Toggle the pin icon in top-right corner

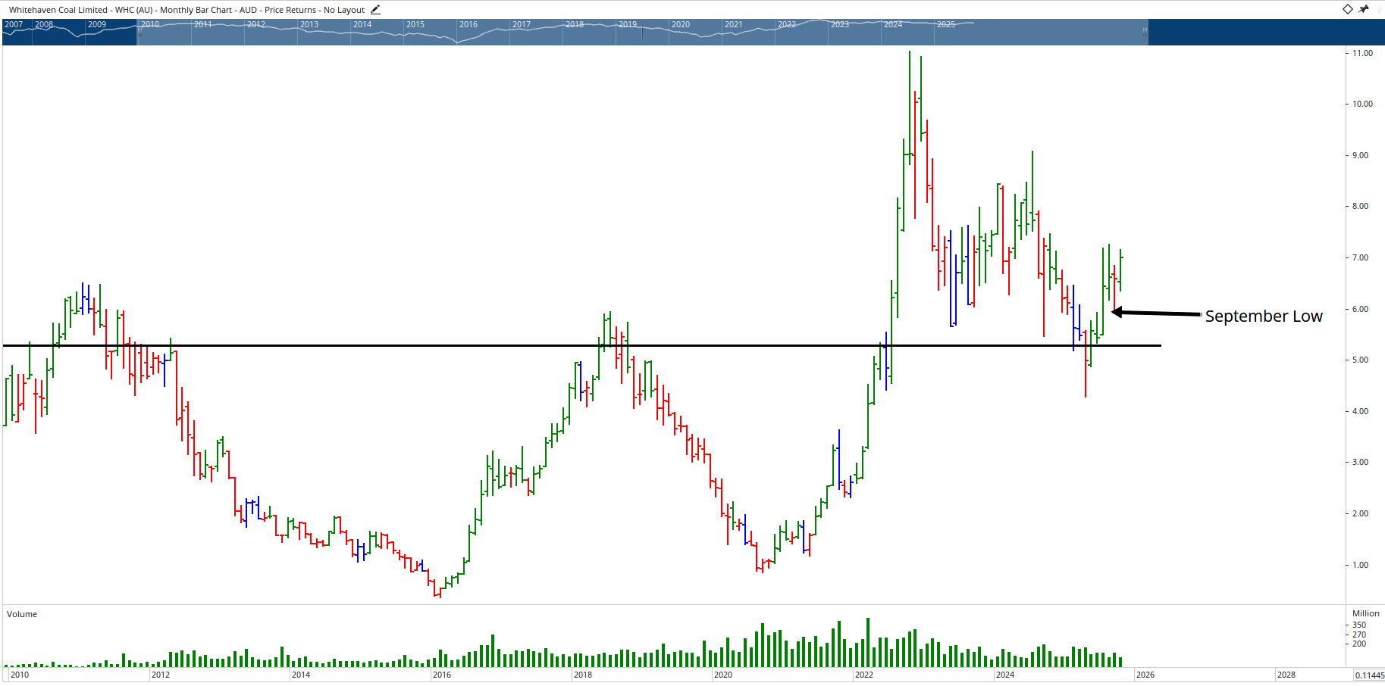[1364, 9]
